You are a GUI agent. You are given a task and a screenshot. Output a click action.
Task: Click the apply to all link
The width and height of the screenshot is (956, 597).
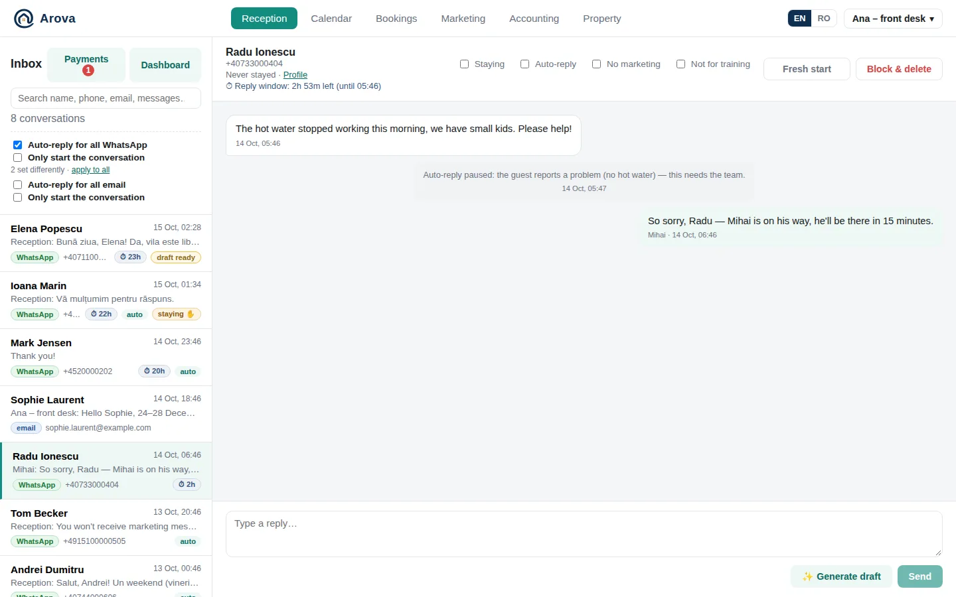(90, 170)
